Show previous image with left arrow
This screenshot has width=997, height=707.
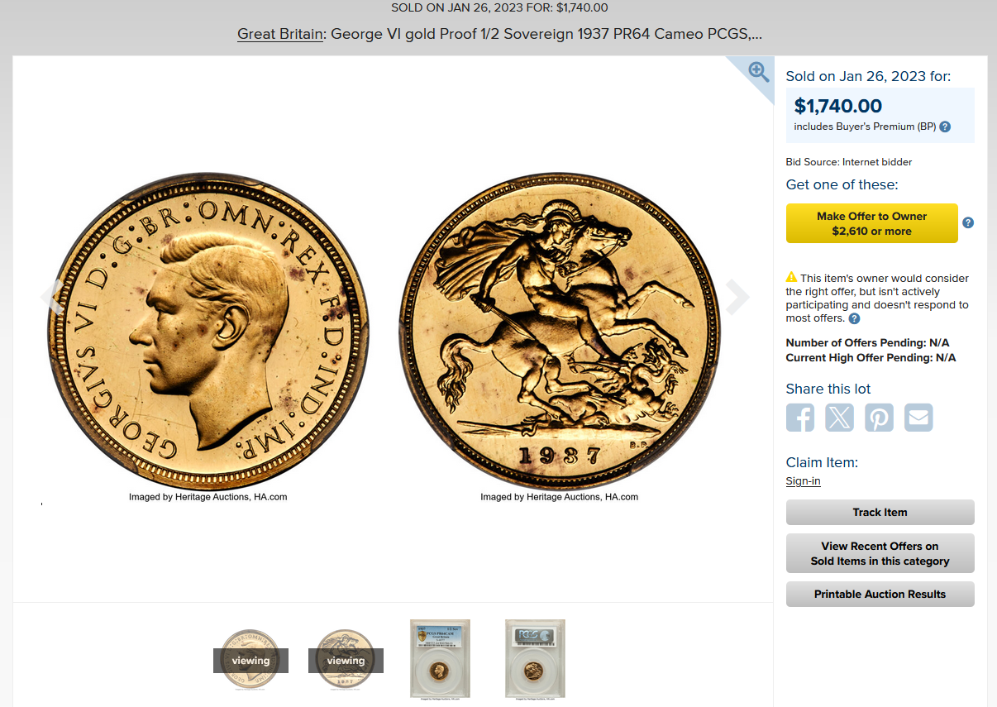tap(53, 296)
